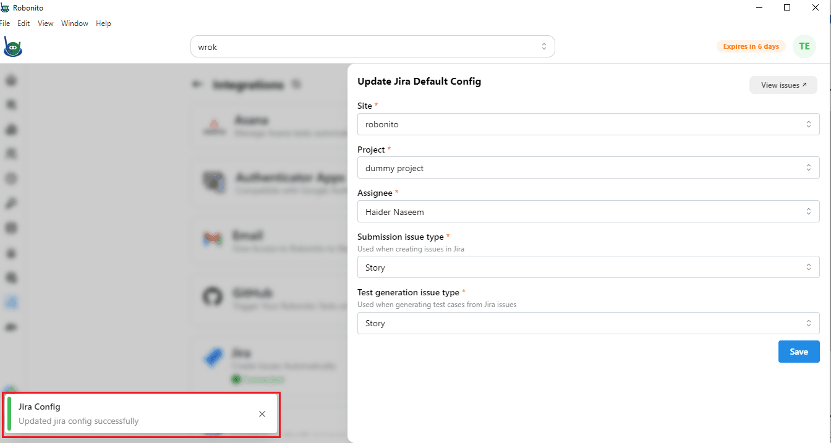Click the blurred Integrations page title
Image resolution: width=831 pixels, height=443 pixels.
(x=248, y=85)
